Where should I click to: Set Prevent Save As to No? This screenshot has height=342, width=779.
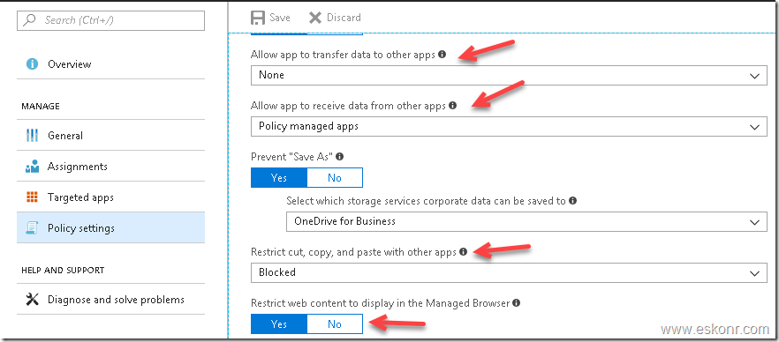(335, 177)
